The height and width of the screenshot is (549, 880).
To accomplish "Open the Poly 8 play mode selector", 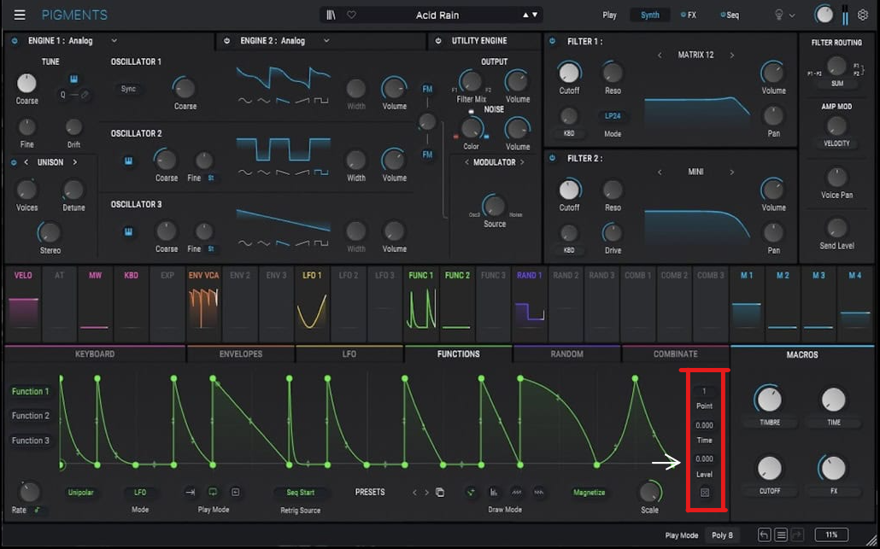I will (x=722, y=535).
